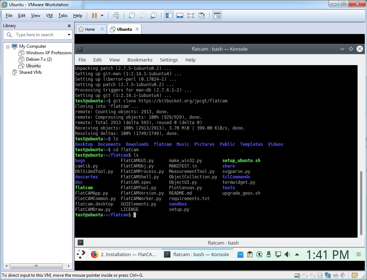Toggle the thumbnail bar toolbar icon
367x280 pixels.
[x=180, y=16]
